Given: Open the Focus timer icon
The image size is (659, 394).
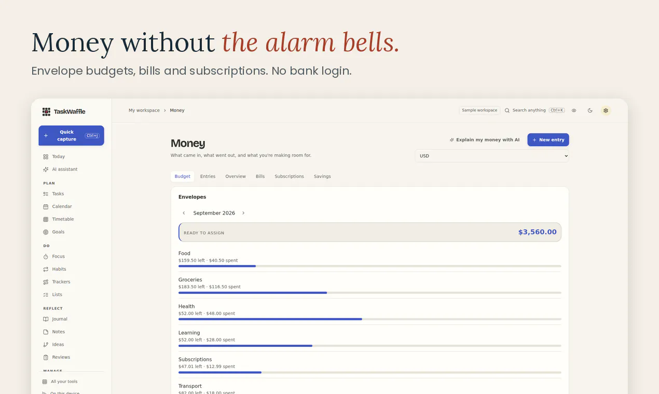Looking at the screenshot, I should 46,257.
